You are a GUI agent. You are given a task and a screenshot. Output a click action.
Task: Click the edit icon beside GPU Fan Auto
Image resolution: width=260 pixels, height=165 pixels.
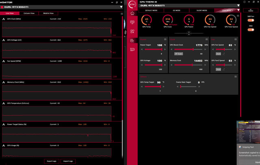(224, 54)
